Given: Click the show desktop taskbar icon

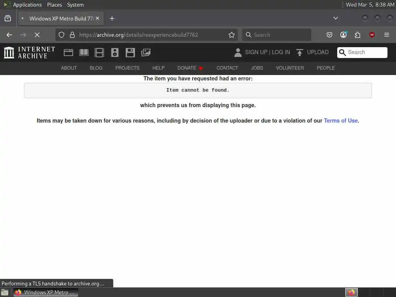Looking at the screenshot, I should tap(5, 293).
